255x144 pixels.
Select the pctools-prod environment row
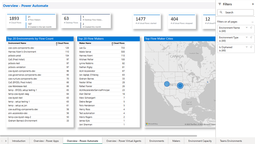pos(39,56)
